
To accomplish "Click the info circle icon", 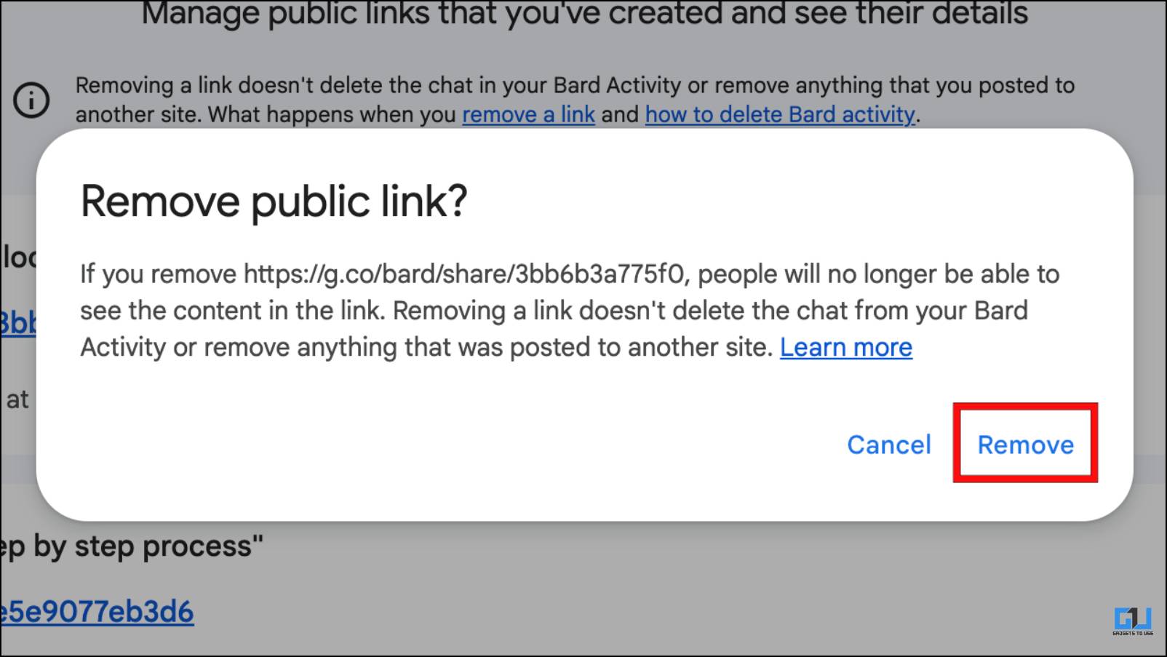I will 31,100.
